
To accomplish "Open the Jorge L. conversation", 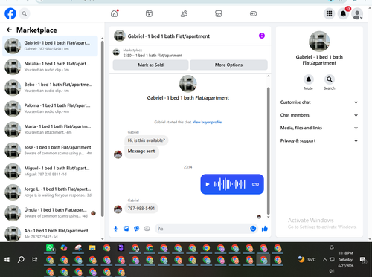I will pyautogui.click(x=50, y=192).
